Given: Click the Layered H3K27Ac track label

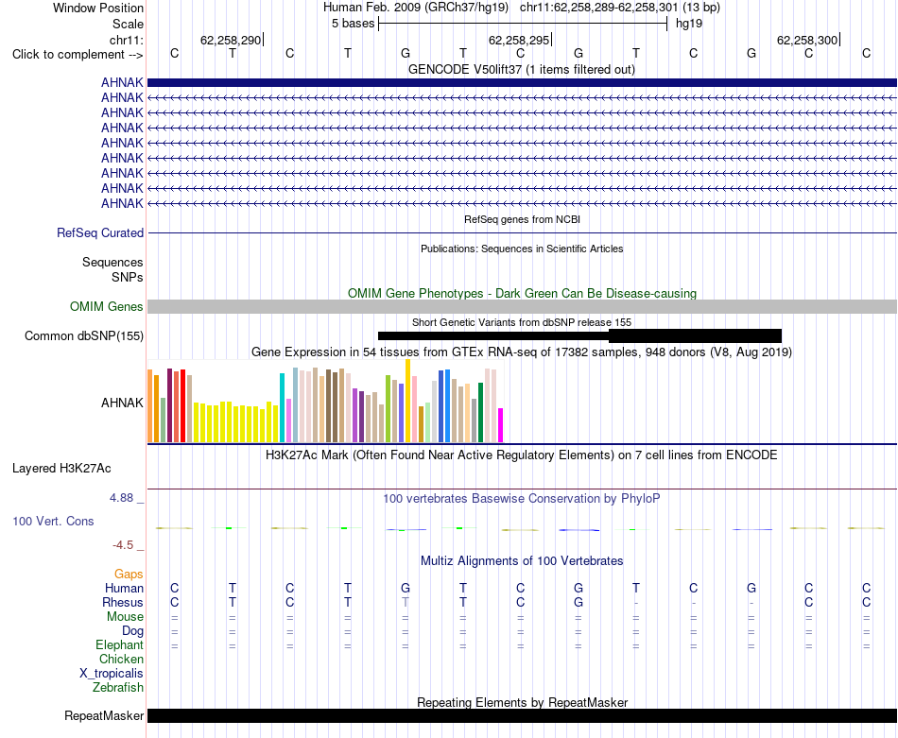Looking at the screenshot, I should [x=61, y=469].
